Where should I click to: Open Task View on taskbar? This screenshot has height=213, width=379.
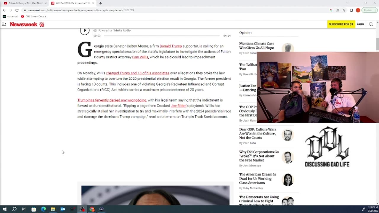click(24, 209)
